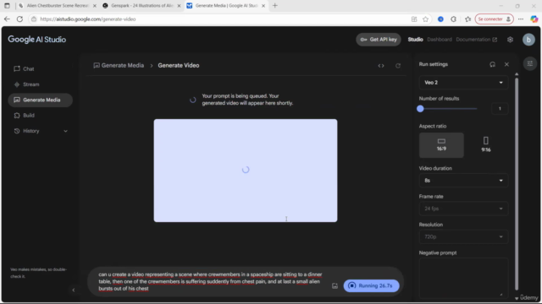Click the Get API key button

click(379, 40)
